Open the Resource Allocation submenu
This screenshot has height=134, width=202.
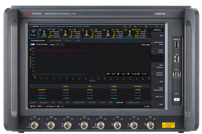point(158,74)
